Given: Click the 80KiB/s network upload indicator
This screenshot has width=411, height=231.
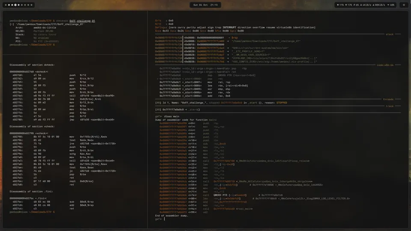Looking at the screenshot, I should click(x=379, y=5).
